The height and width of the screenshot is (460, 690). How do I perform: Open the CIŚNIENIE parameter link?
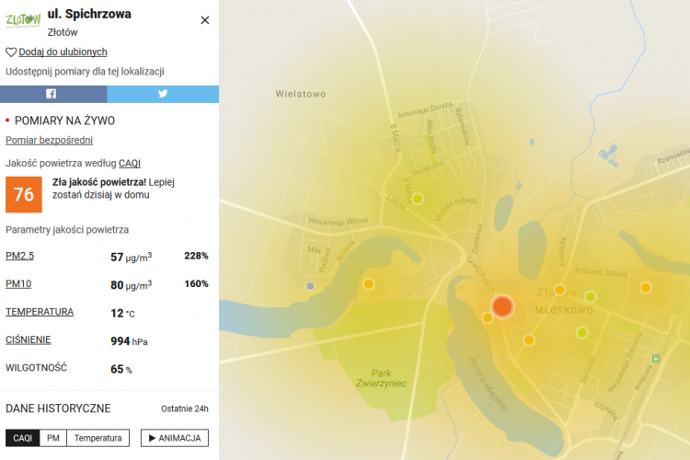(x=29, y=339)
